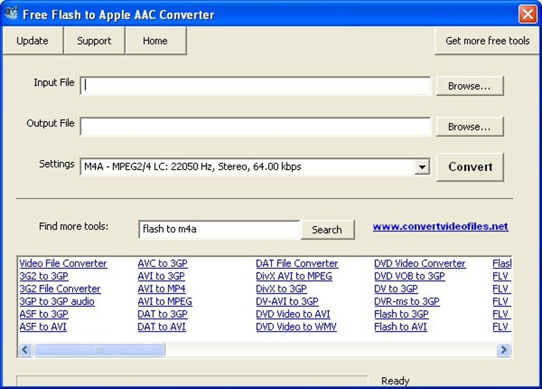The height and width of the screenshot is (389, 542).
Task: Click the 'flash to m4a' search field
Action: coord(219,229)
